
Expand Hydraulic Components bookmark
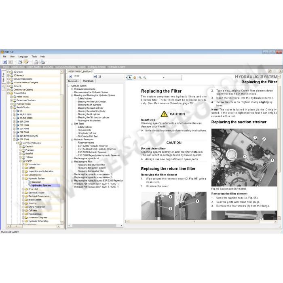coord(72,89)
